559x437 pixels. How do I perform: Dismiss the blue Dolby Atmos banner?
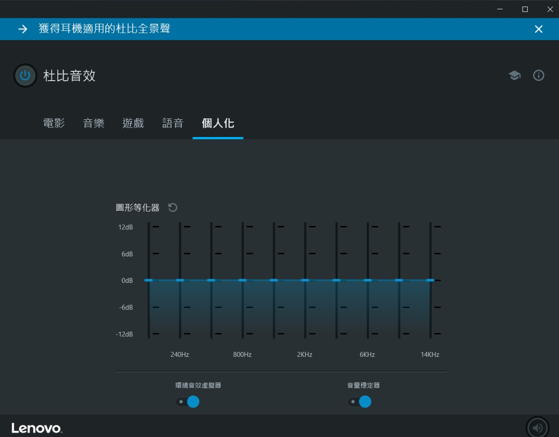pos(539,29)
